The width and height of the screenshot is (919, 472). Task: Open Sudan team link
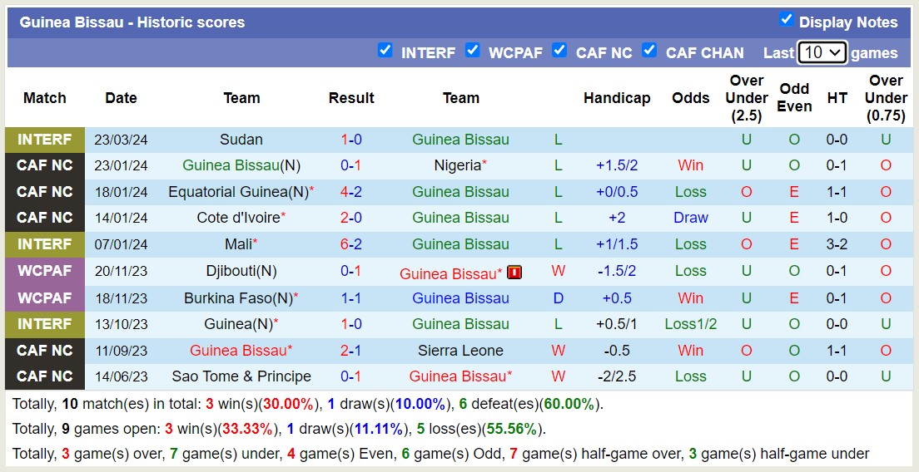pyautogui.click(x=241, y=140)
